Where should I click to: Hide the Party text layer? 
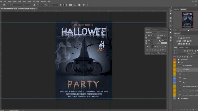(174, 74)
